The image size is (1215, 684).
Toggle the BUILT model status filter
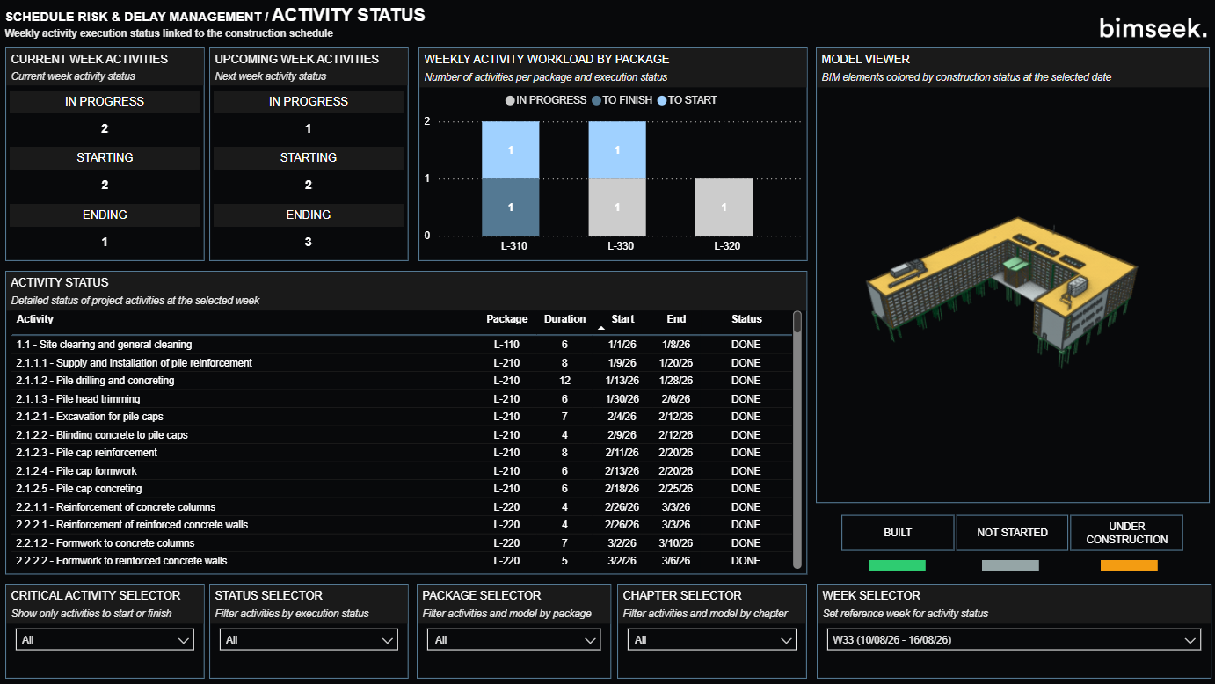click(x=898, y=533)
